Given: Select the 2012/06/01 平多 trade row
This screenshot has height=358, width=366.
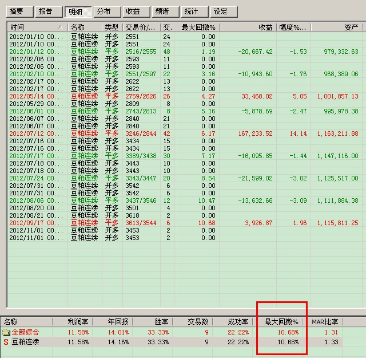Looking at the screenshot, I should click(x=184, y=111).
